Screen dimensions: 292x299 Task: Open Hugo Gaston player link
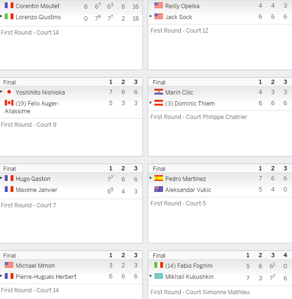[33, 179]
